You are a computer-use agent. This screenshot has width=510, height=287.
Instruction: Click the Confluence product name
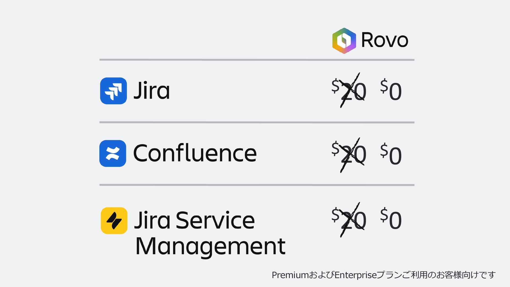point(195,153)
